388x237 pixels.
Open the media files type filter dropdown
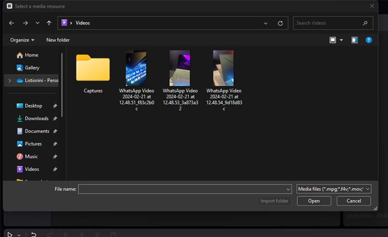[x=334, y=189]
